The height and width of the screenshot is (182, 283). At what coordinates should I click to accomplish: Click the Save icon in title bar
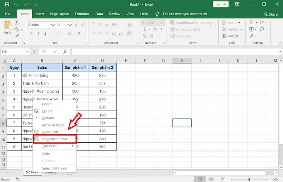pos(7,4)
